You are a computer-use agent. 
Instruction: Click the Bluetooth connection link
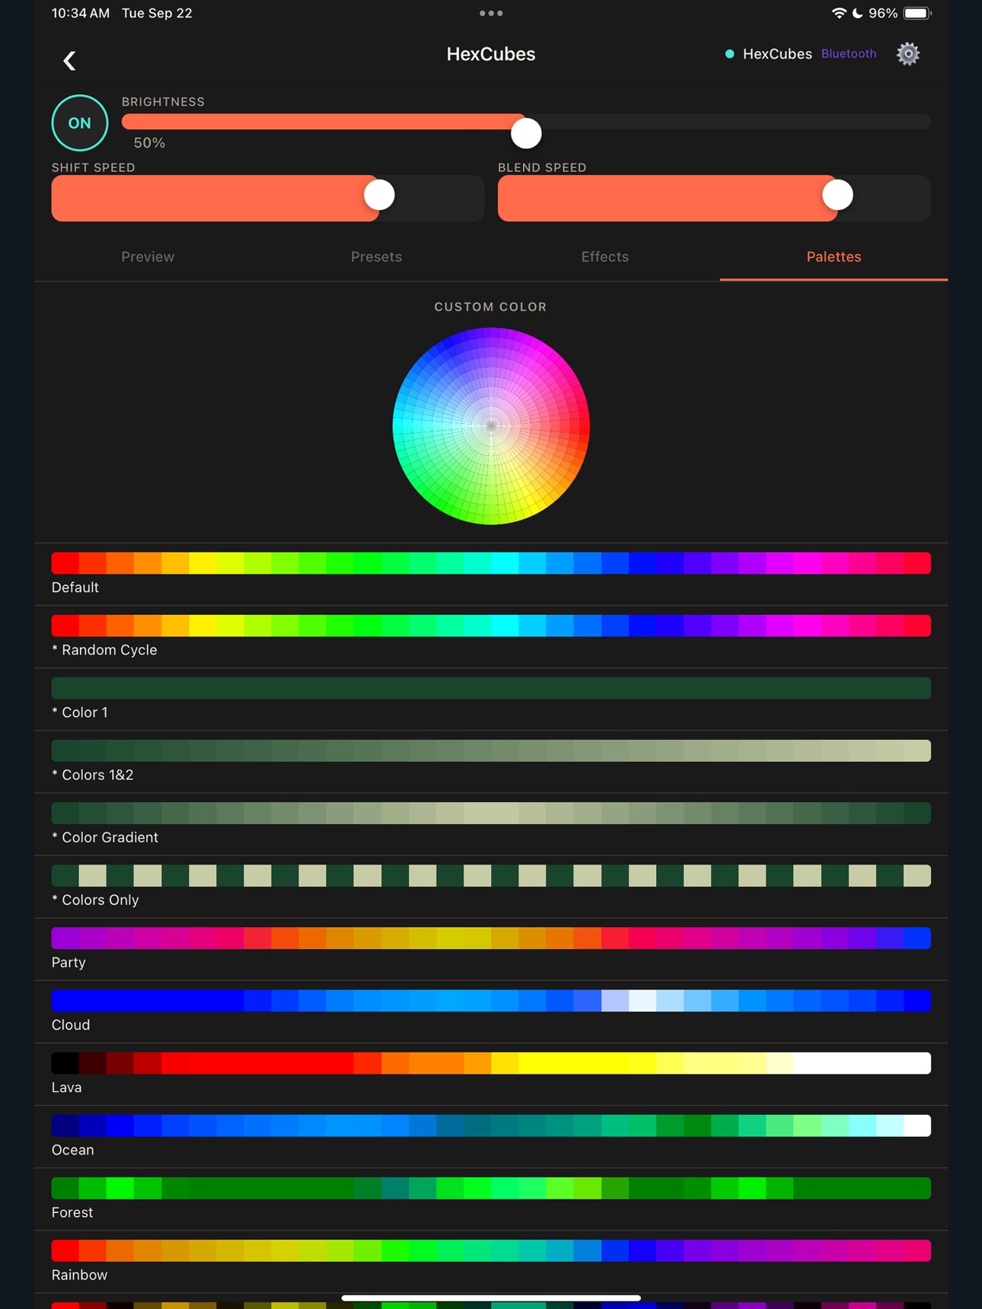(849, 54)
